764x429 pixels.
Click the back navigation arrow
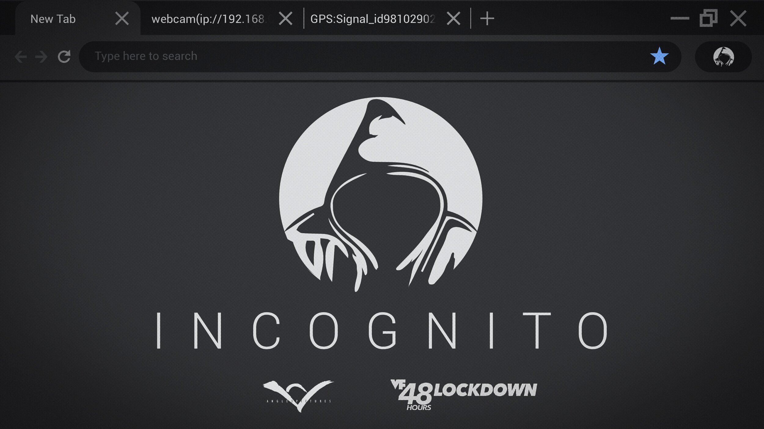(21, 57)
